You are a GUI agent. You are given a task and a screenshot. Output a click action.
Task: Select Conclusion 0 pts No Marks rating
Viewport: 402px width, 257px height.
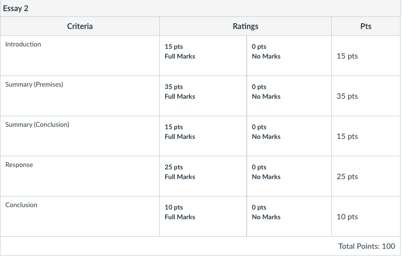pos(289,216)
